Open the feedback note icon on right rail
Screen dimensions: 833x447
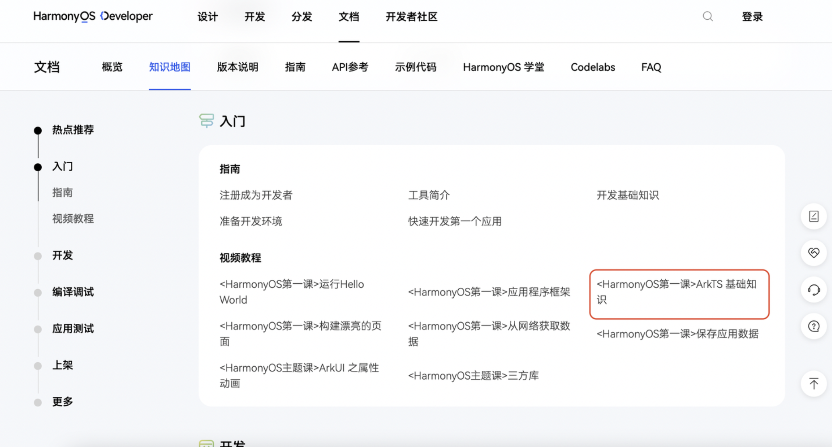point(814,217)
